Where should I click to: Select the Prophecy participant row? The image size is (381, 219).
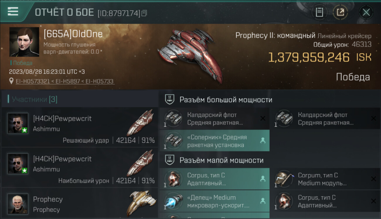coord(80,204)
